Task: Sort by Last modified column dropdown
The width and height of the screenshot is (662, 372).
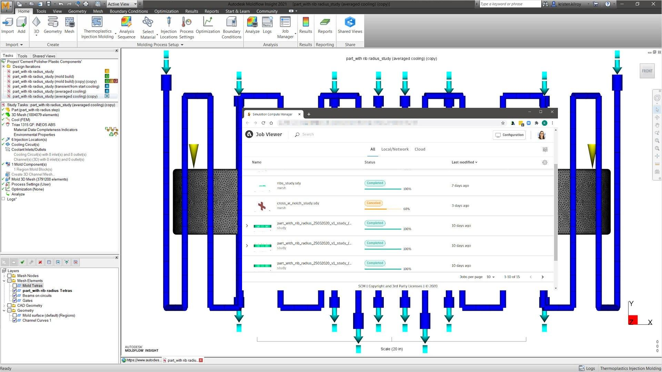Action: pos(464,162)
